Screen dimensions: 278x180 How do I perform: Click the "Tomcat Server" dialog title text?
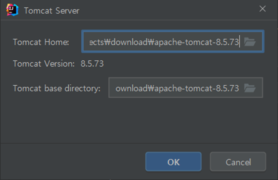pos(52,11)
